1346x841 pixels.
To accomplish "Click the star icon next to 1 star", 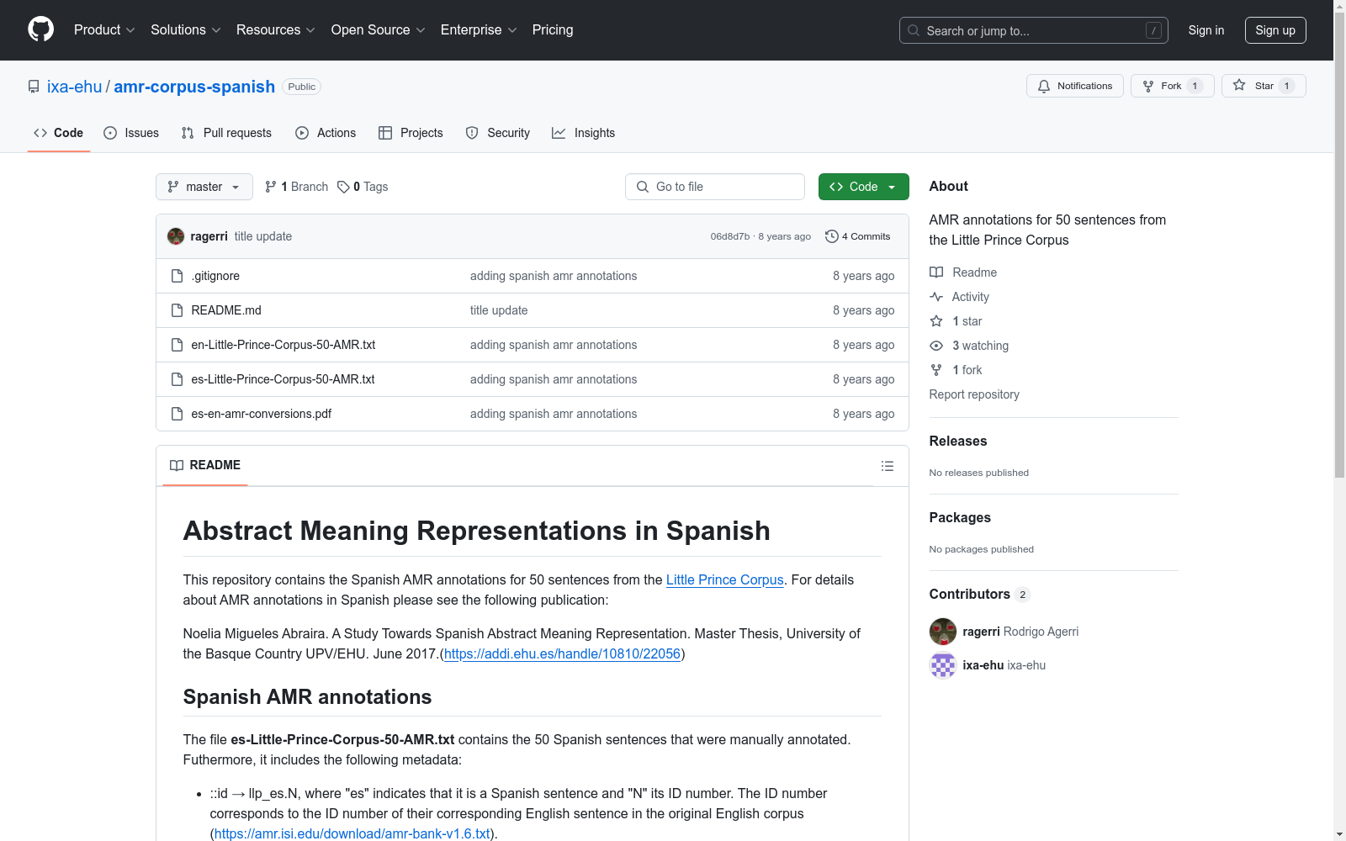I will [936, 321].
